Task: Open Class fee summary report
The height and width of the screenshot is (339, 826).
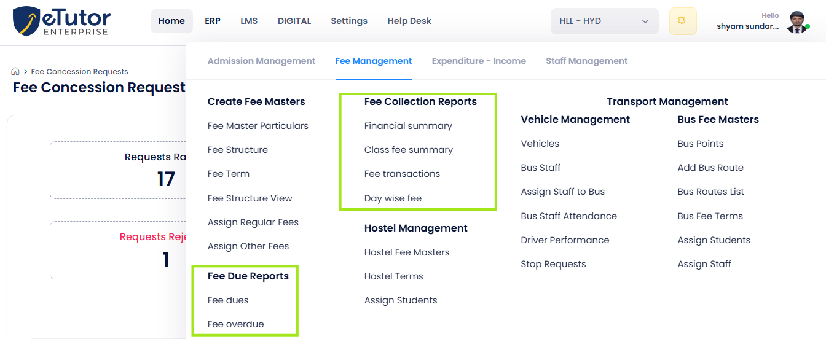Action: 409,150
